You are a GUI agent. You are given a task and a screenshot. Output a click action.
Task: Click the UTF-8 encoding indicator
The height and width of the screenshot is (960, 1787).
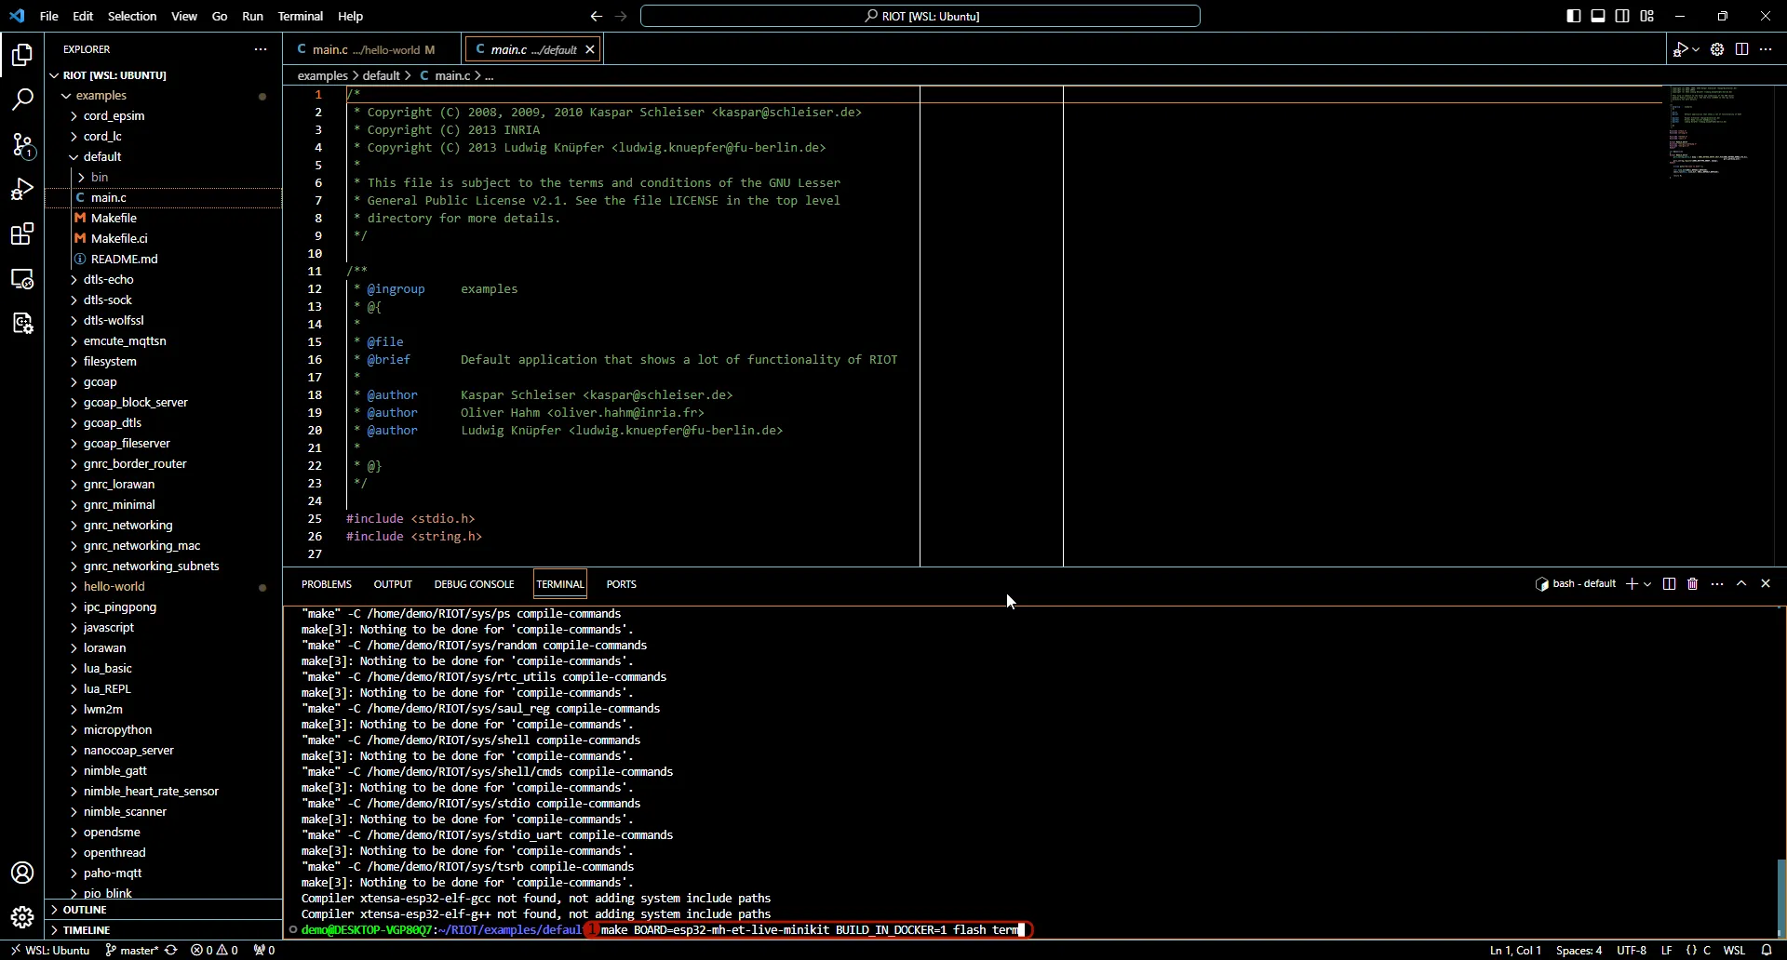1632,951
